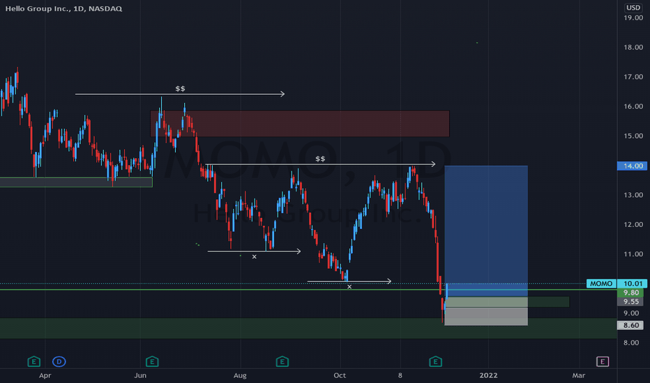Click the blue 14.00 target price label
Image resolution: width=650 pixels, height=383 pixels.
(632, 166)
